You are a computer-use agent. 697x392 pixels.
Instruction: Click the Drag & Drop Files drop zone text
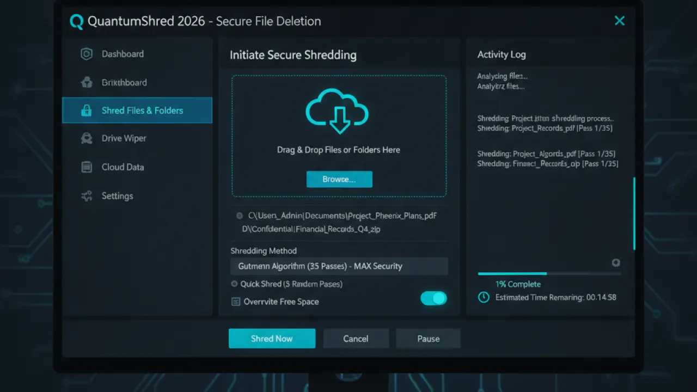[x=339, y=150]
